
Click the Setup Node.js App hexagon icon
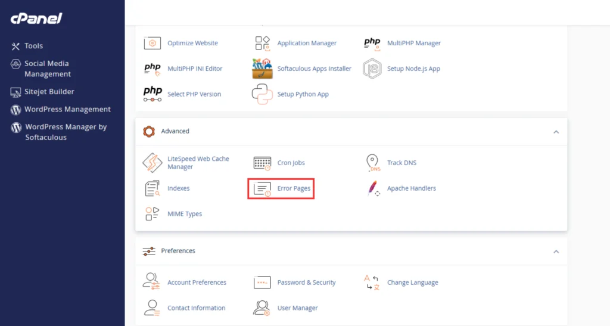click(372, 69)
